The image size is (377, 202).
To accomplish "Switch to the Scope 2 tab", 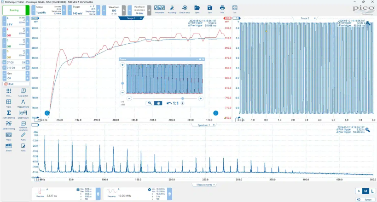I will click(304, 18).
